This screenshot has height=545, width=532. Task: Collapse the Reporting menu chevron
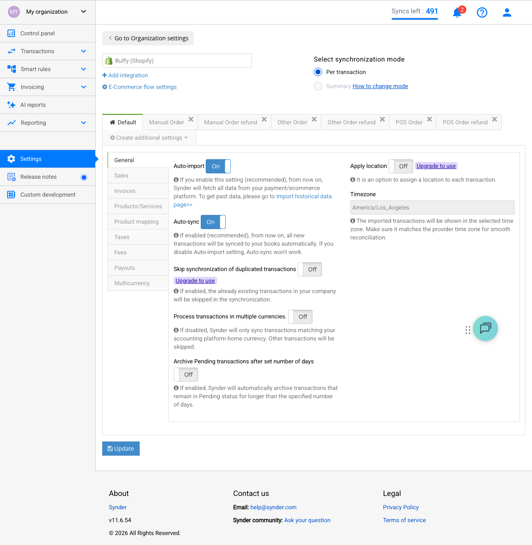83,123
